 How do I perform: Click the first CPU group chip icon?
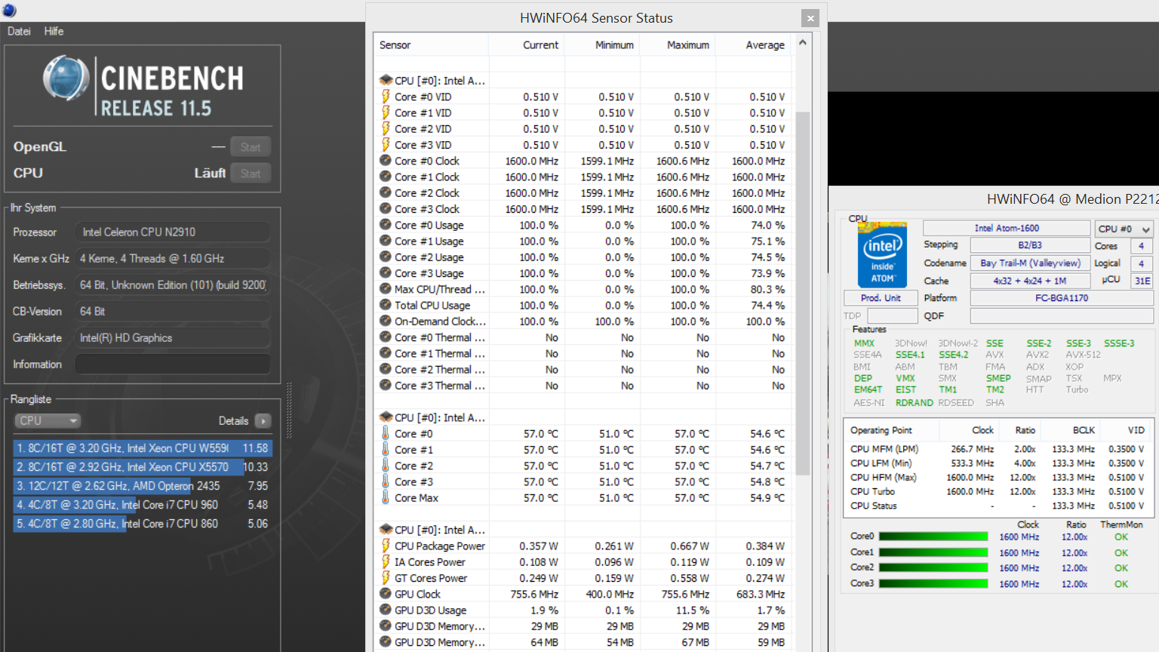(386, 80)
